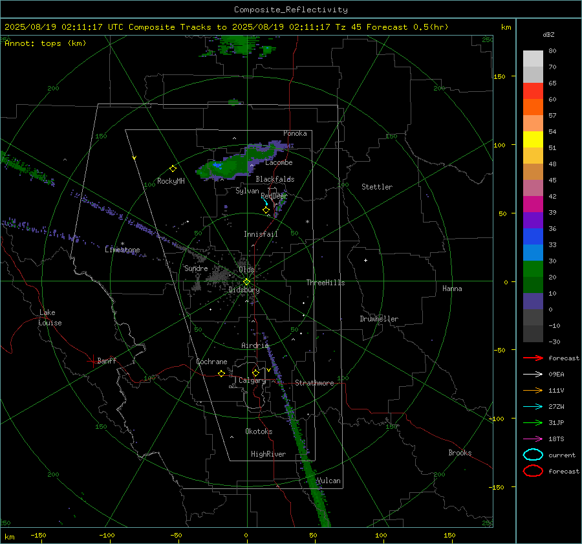Pick the magenta 42-39 dBZ swatch
The height and width of the screenshot is (544, 582).
(533, 204)
